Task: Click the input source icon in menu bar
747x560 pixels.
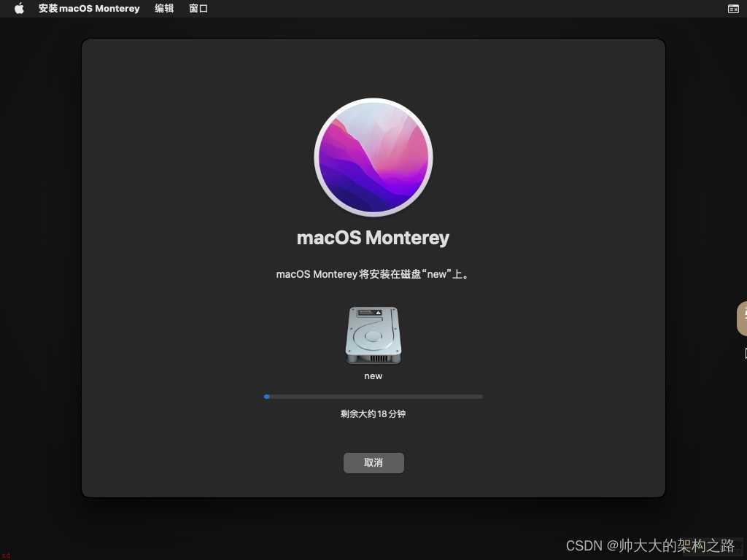Action: click(733, 9)
